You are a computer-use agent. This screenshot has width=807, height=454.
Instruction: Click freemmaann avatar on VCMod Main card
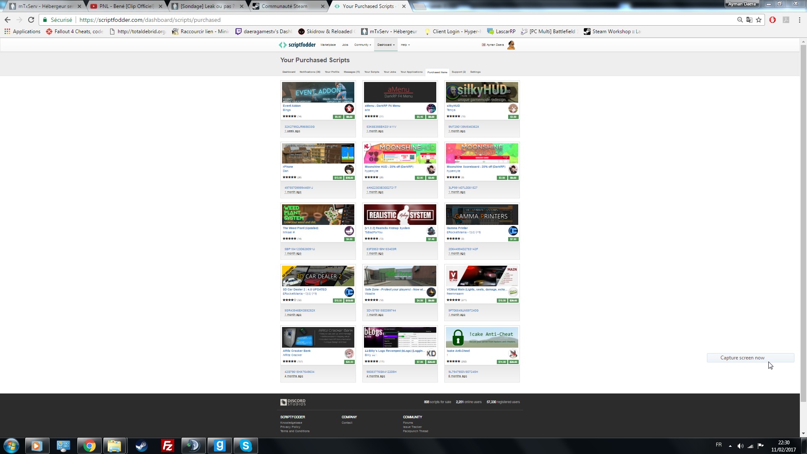tap(513, 292)
